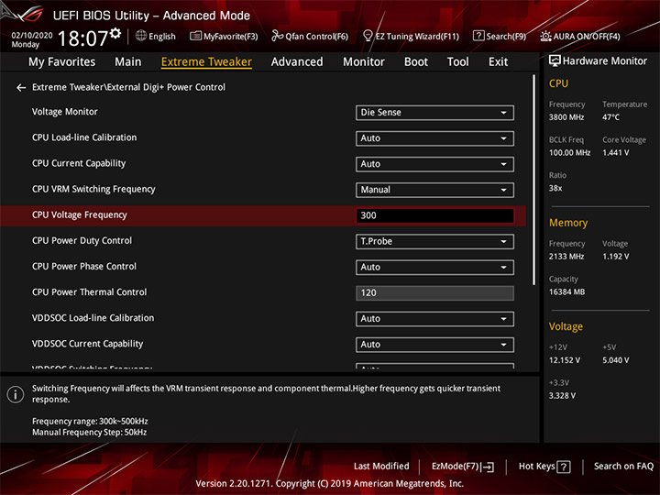Click the CPU frequency value 3800 MHz
Screen dimensions: 660x495
pyautogui.click(x=566, y=117)
